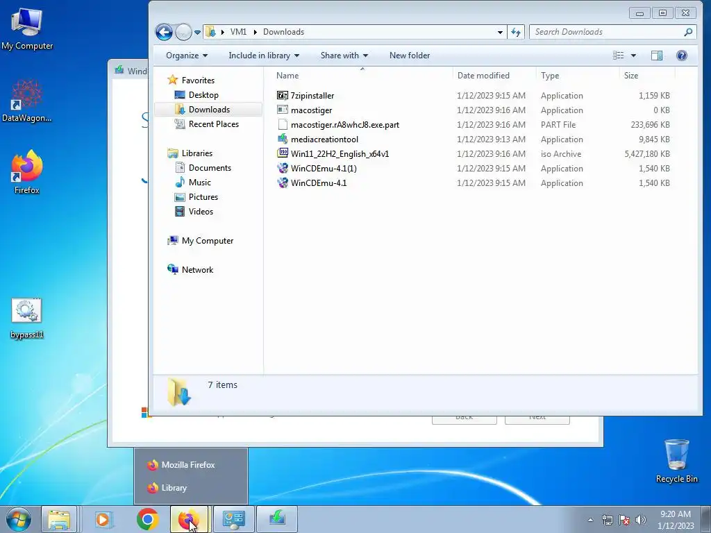Screen dimensions: 711x533
Task: Select Libraries in the navigation pane
Action: tap(196, 153)
